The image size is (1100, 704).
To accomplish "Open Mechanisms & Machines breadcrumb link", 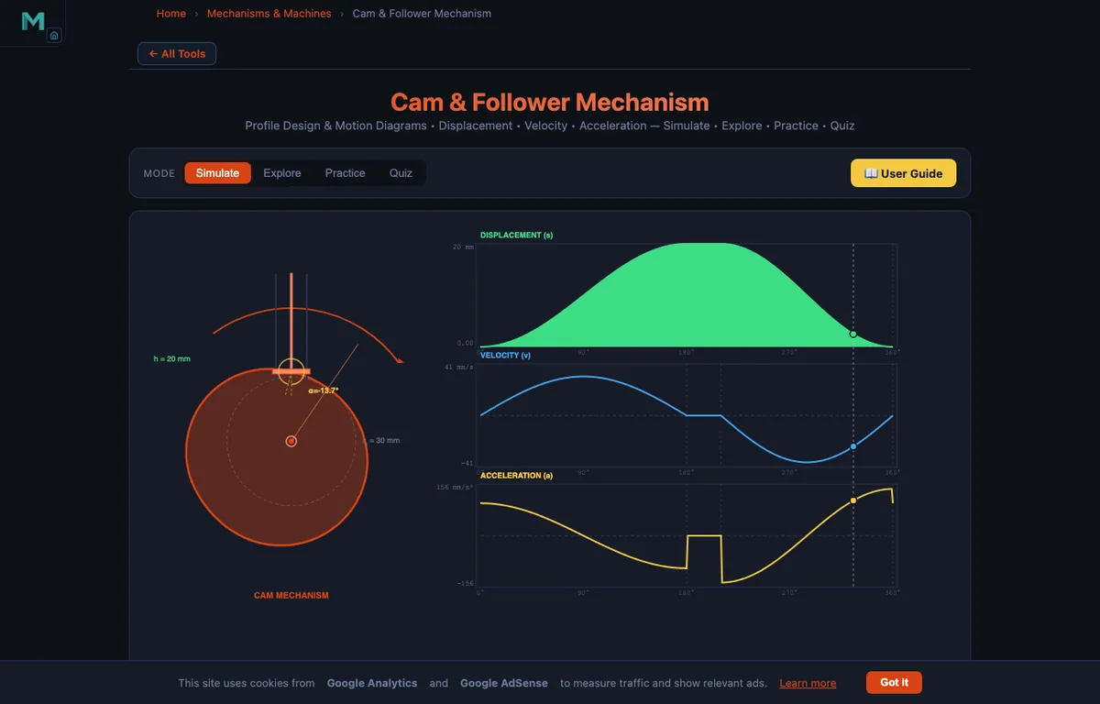I will (269, 14).
